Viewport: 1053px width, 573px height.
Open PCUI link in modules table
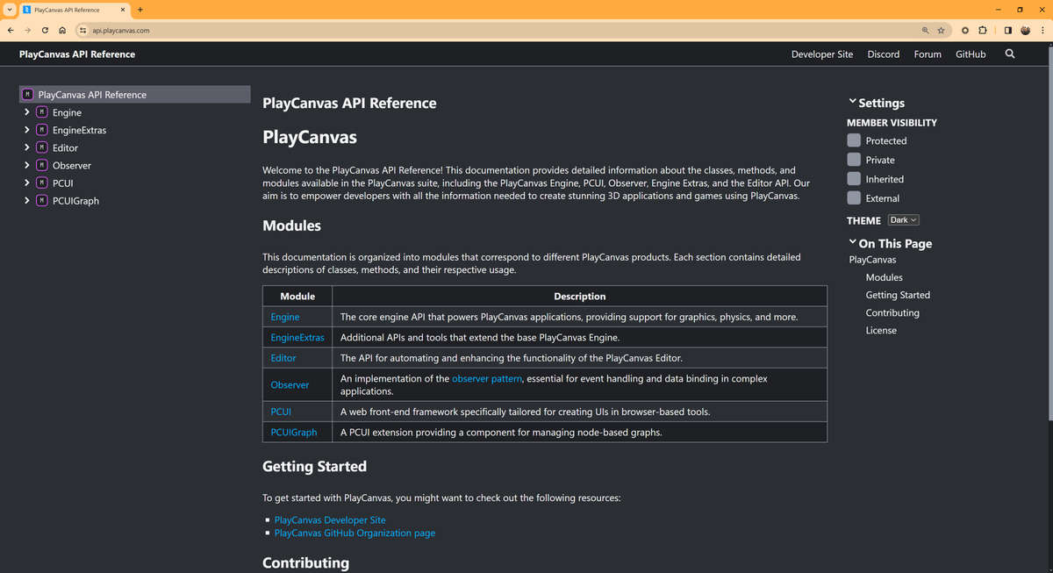point(281,411)
